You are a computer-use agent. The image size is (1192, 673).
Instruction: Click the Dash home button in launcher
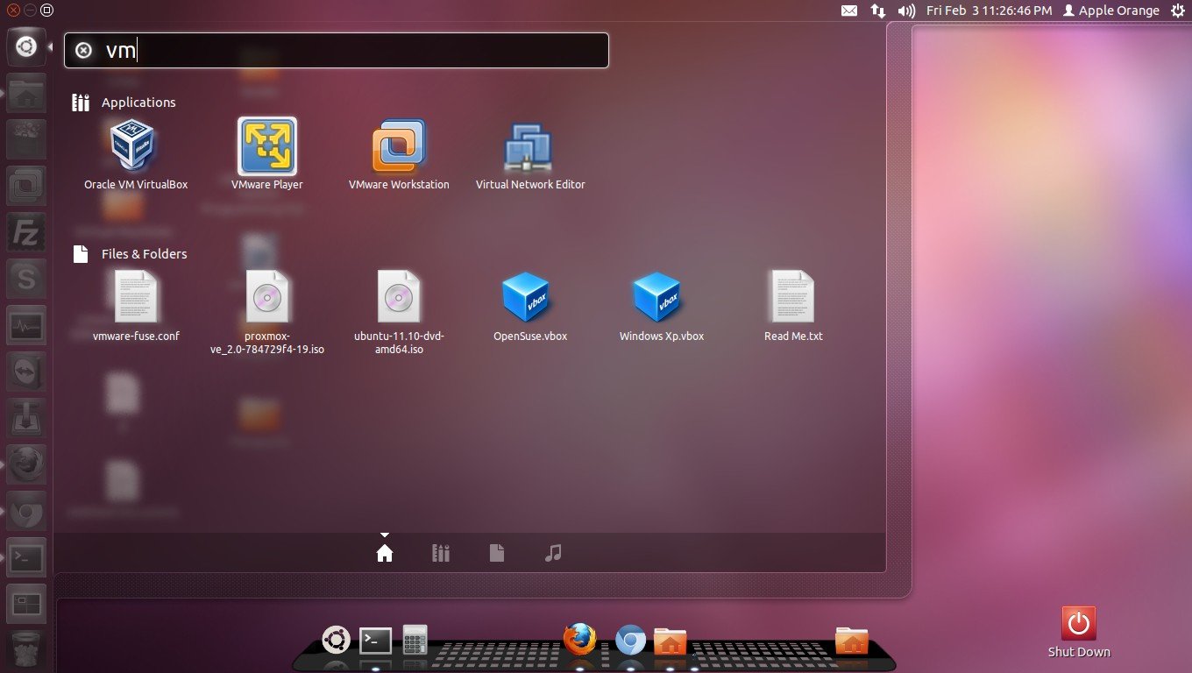pos(26,46)
